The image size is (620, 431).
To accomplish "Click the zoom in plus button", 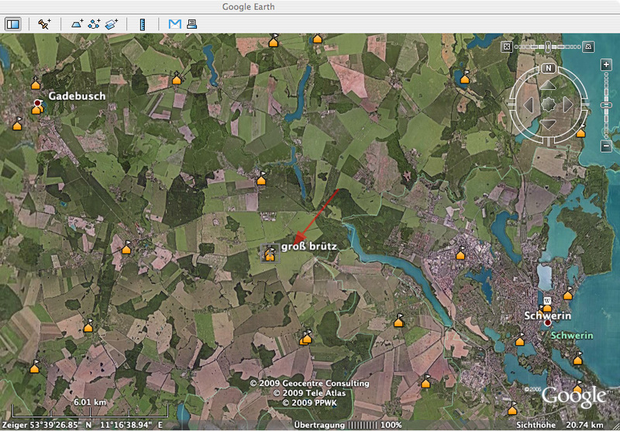I will [x=606, y=65].
